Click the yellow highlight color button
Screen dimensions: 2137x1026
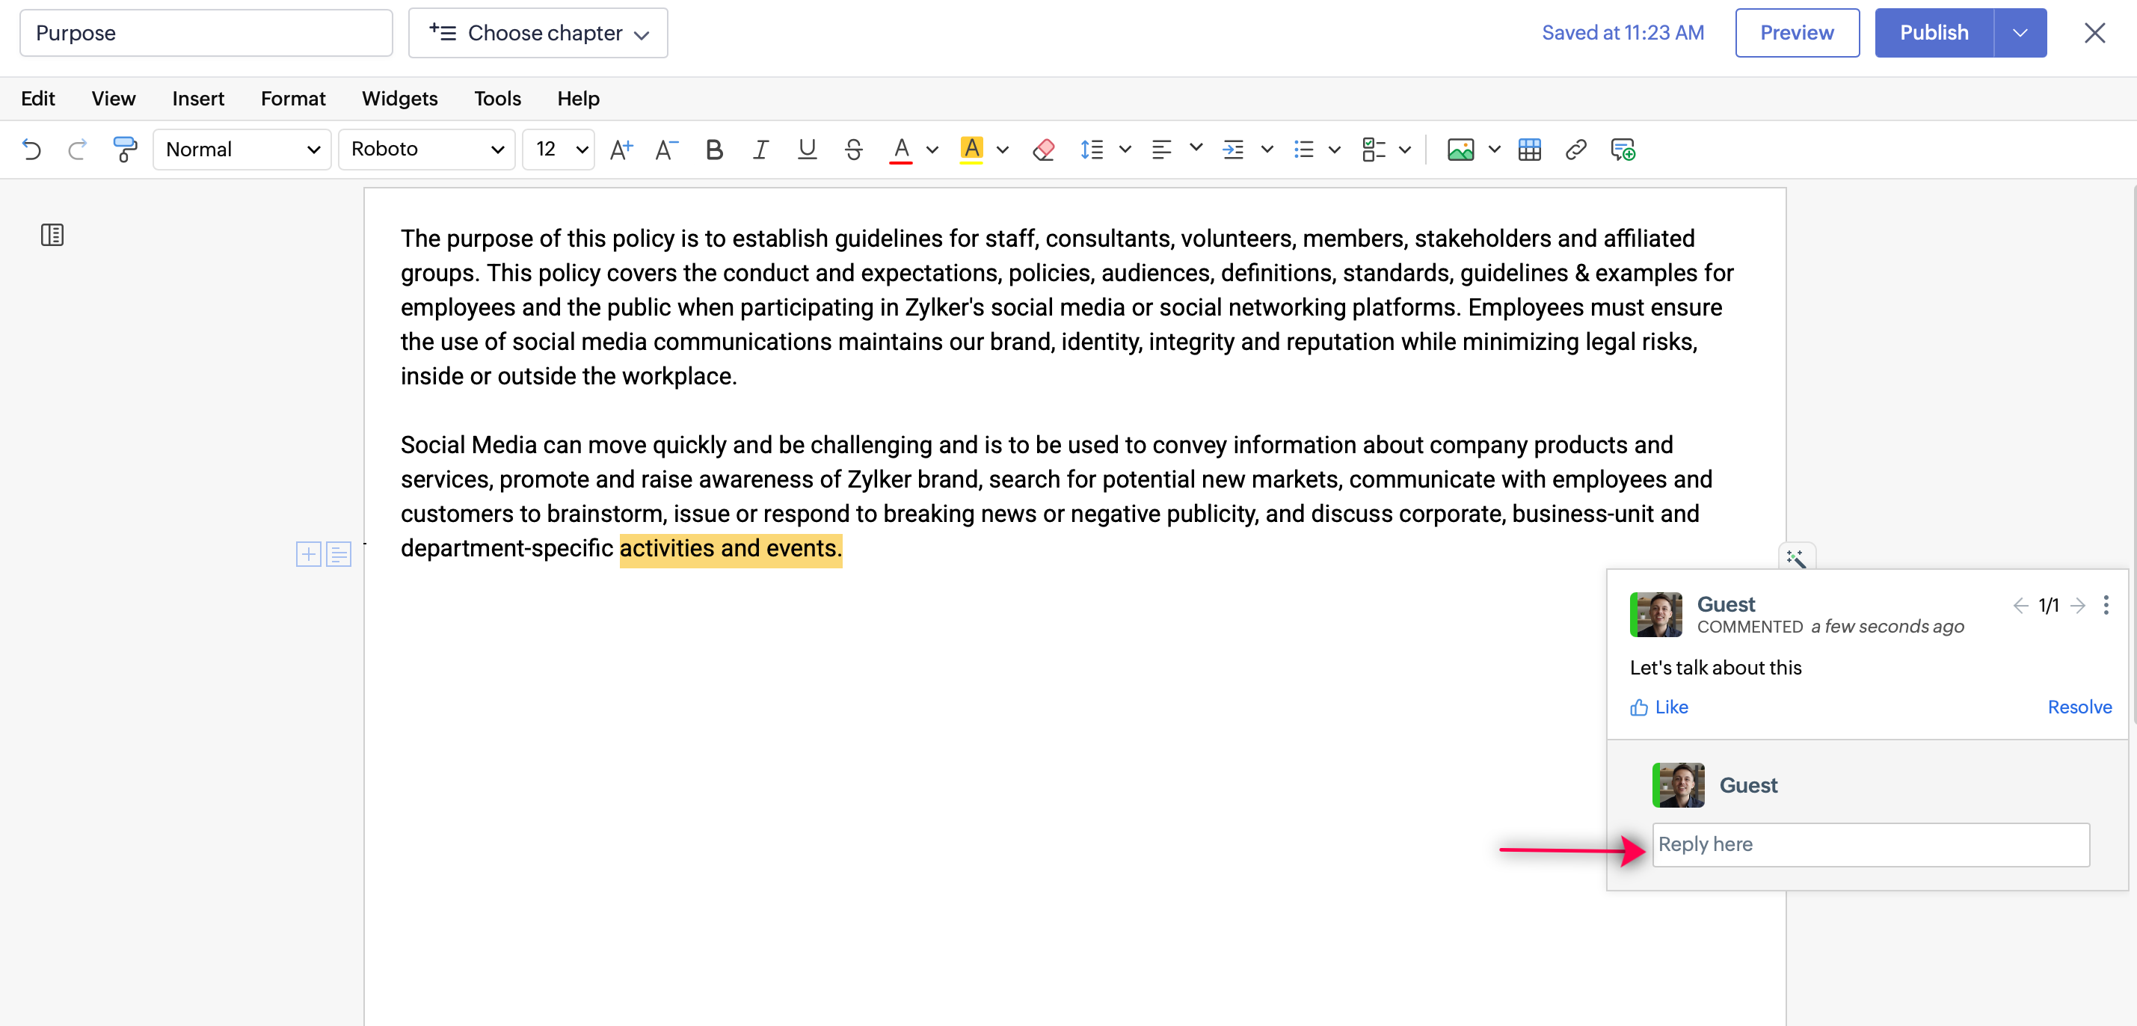click(971, 150)
